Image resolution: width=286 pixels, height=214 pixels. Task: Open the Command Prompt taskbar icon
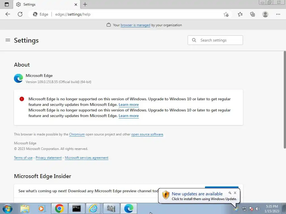coord(77,208)
